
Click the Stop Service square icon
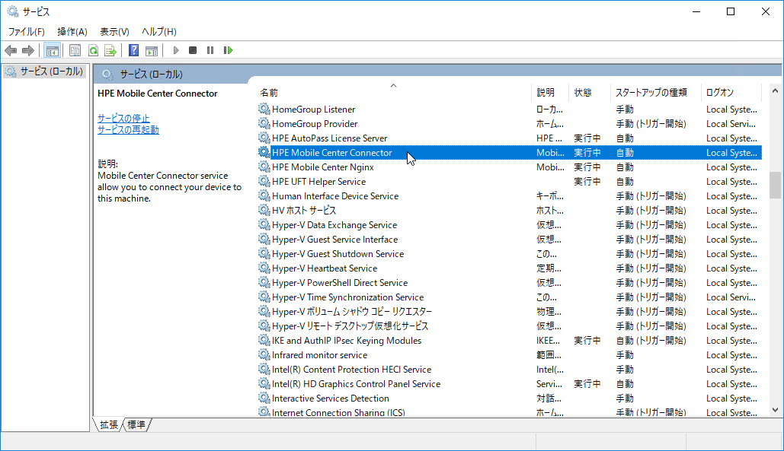(193, 50)
